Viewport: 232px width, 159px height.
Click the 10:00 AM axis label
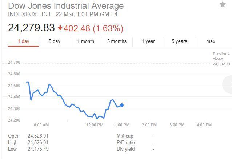[x=40, y=125]
